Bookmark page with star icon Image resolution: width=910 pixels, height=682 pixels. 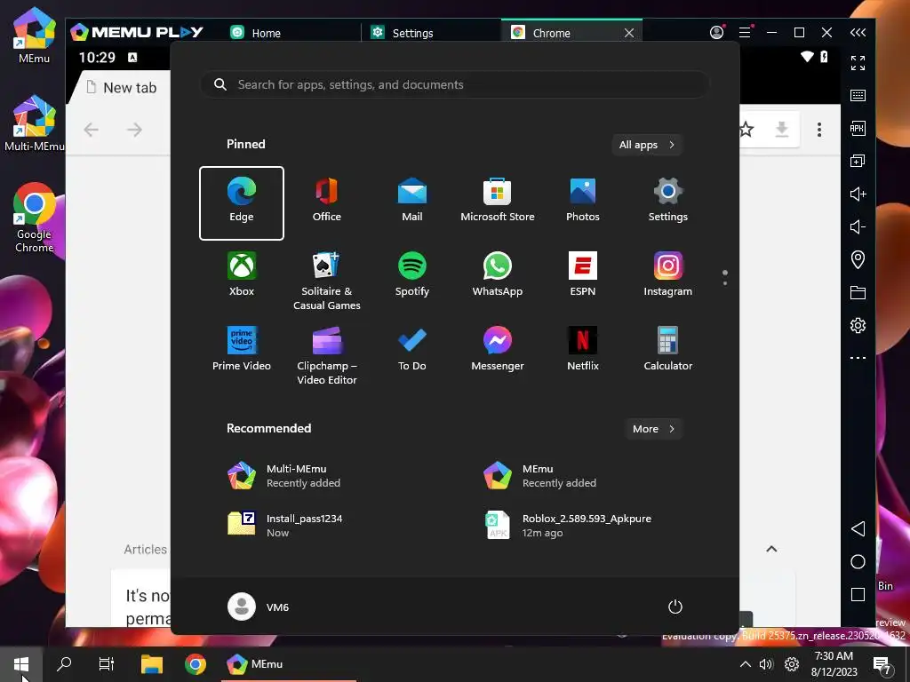pyautogui.click(x=746, y=130)
